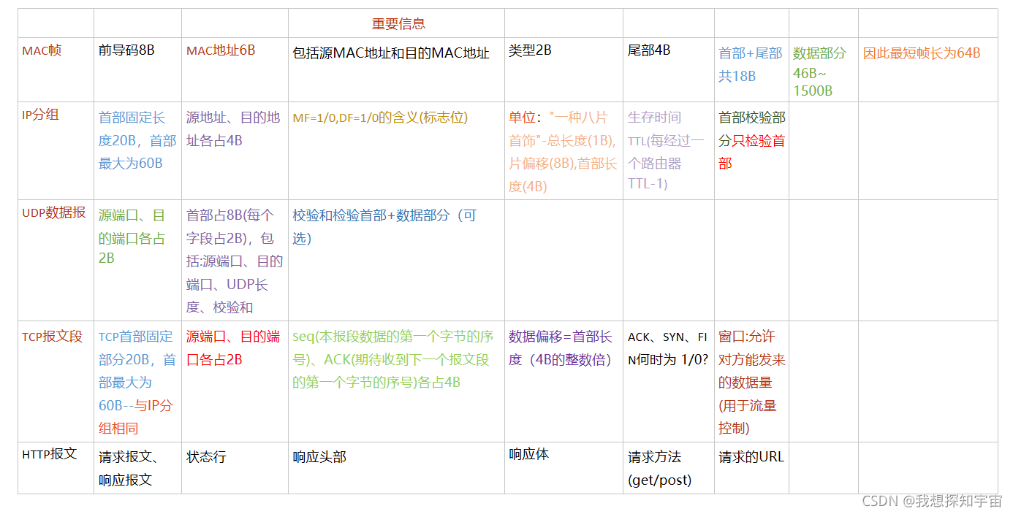Select the 'MAC帧' row label

(x=42, y=50)
